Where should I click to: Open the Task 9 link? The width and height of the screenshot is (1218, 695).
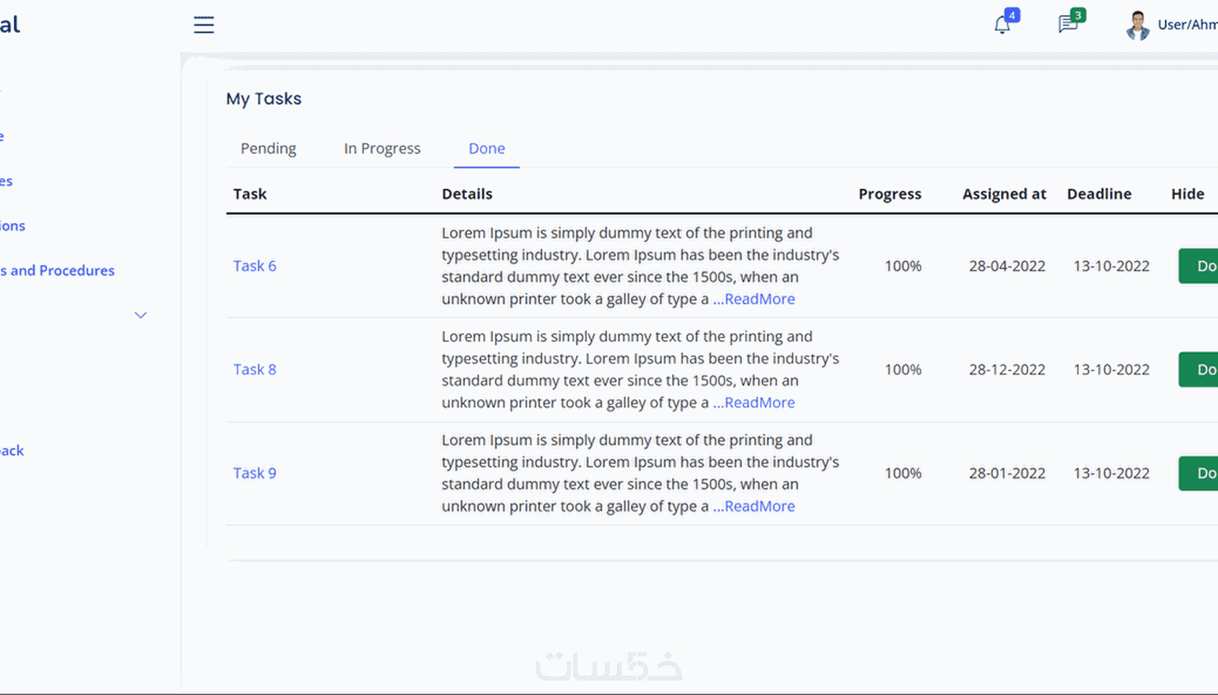tap(254, 473)
